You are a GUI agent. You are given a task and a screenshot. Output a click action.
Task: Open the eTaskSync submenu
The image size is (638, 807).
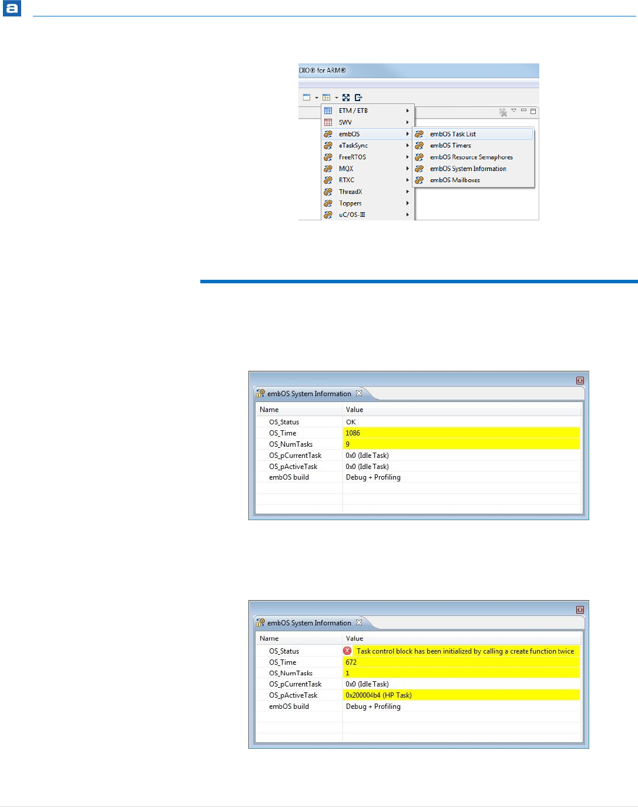click(x=368, y=145)
